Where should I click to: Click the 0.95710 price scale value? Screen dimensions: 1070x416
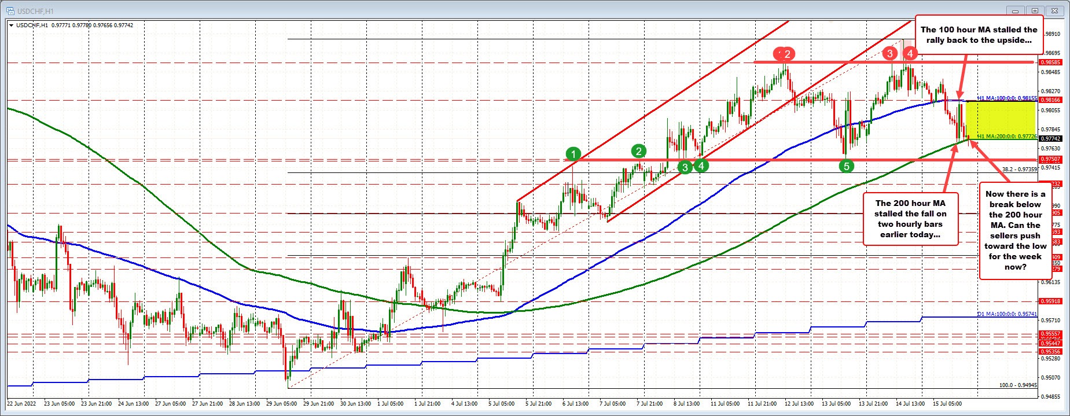(x=1051, y=320)
